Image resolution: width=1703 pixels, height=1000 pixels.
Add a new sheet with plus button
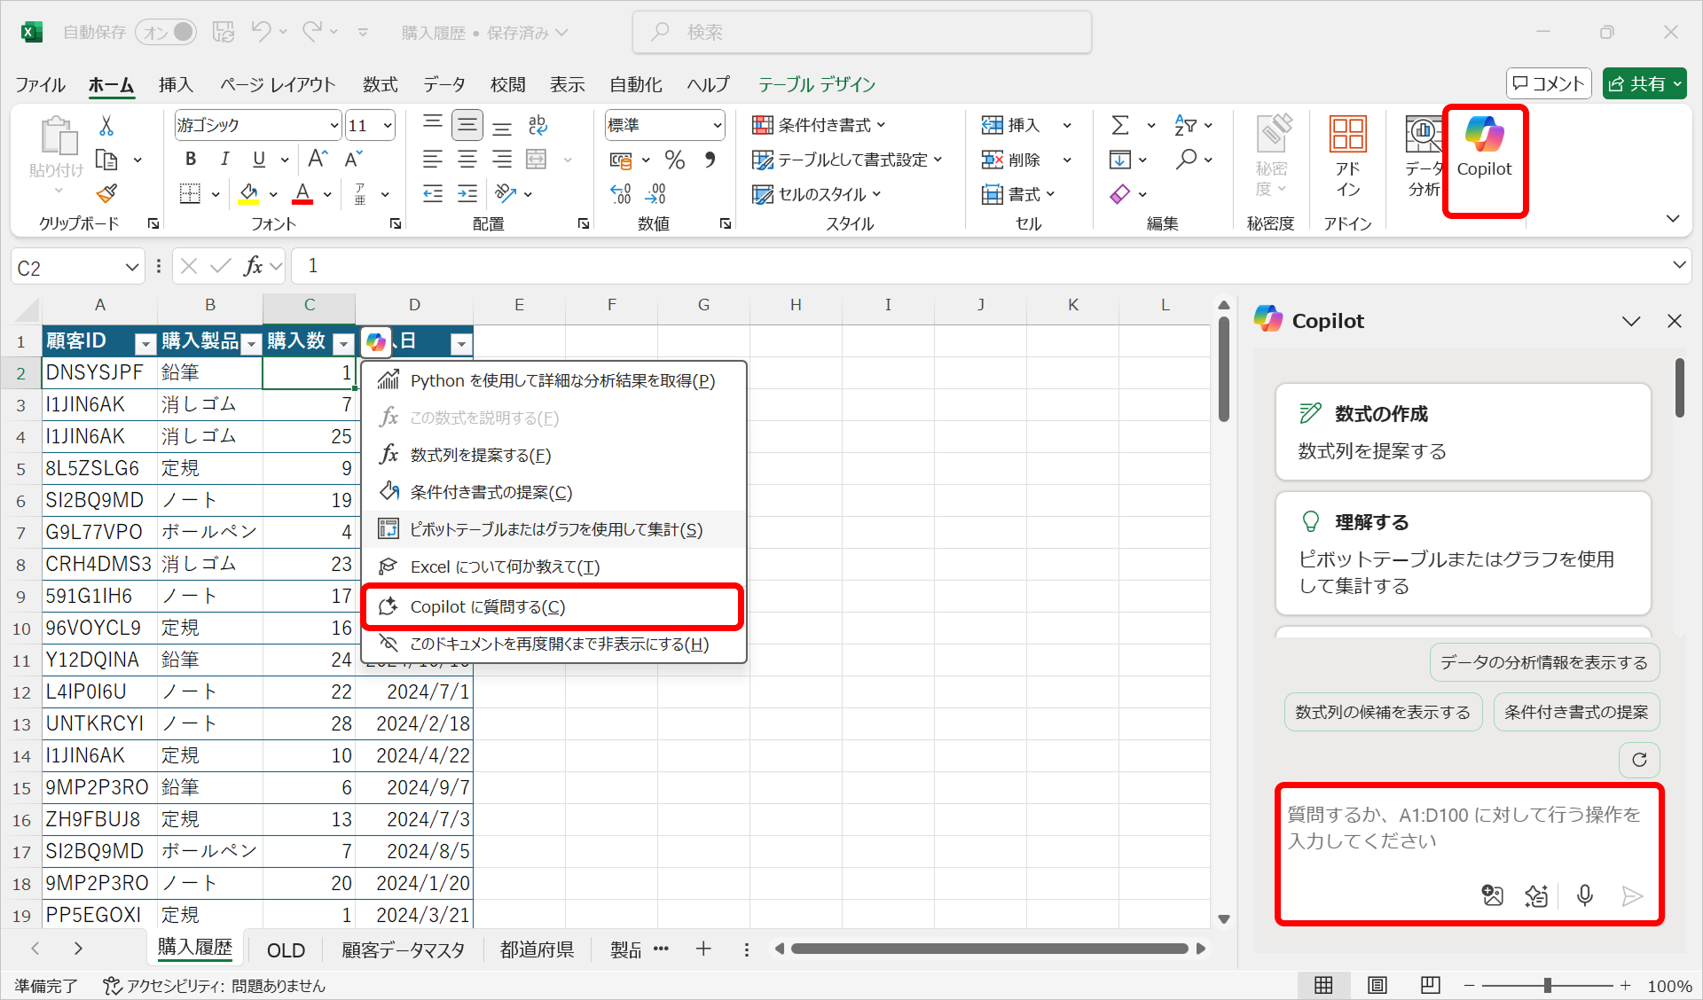703,949
